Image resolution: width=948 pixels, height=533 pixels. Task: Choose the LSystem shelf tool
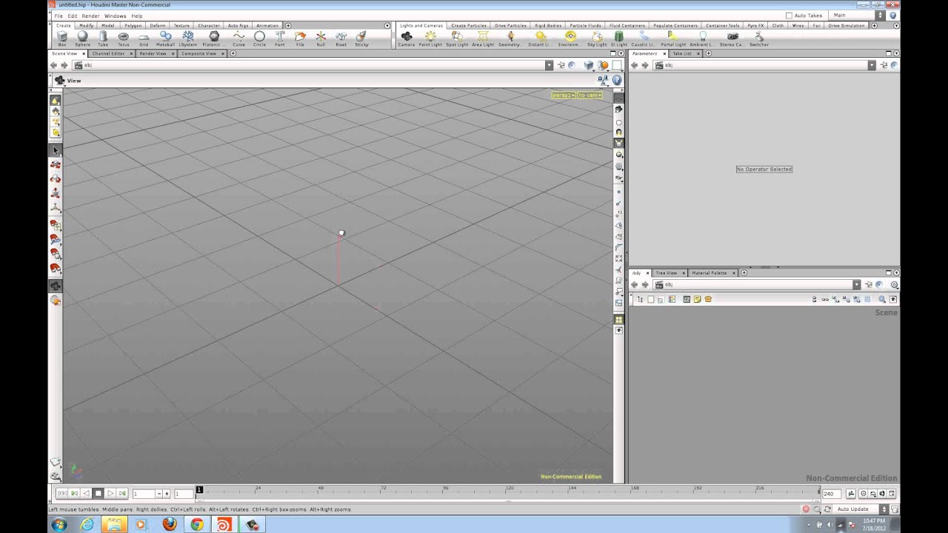(188, 38)
